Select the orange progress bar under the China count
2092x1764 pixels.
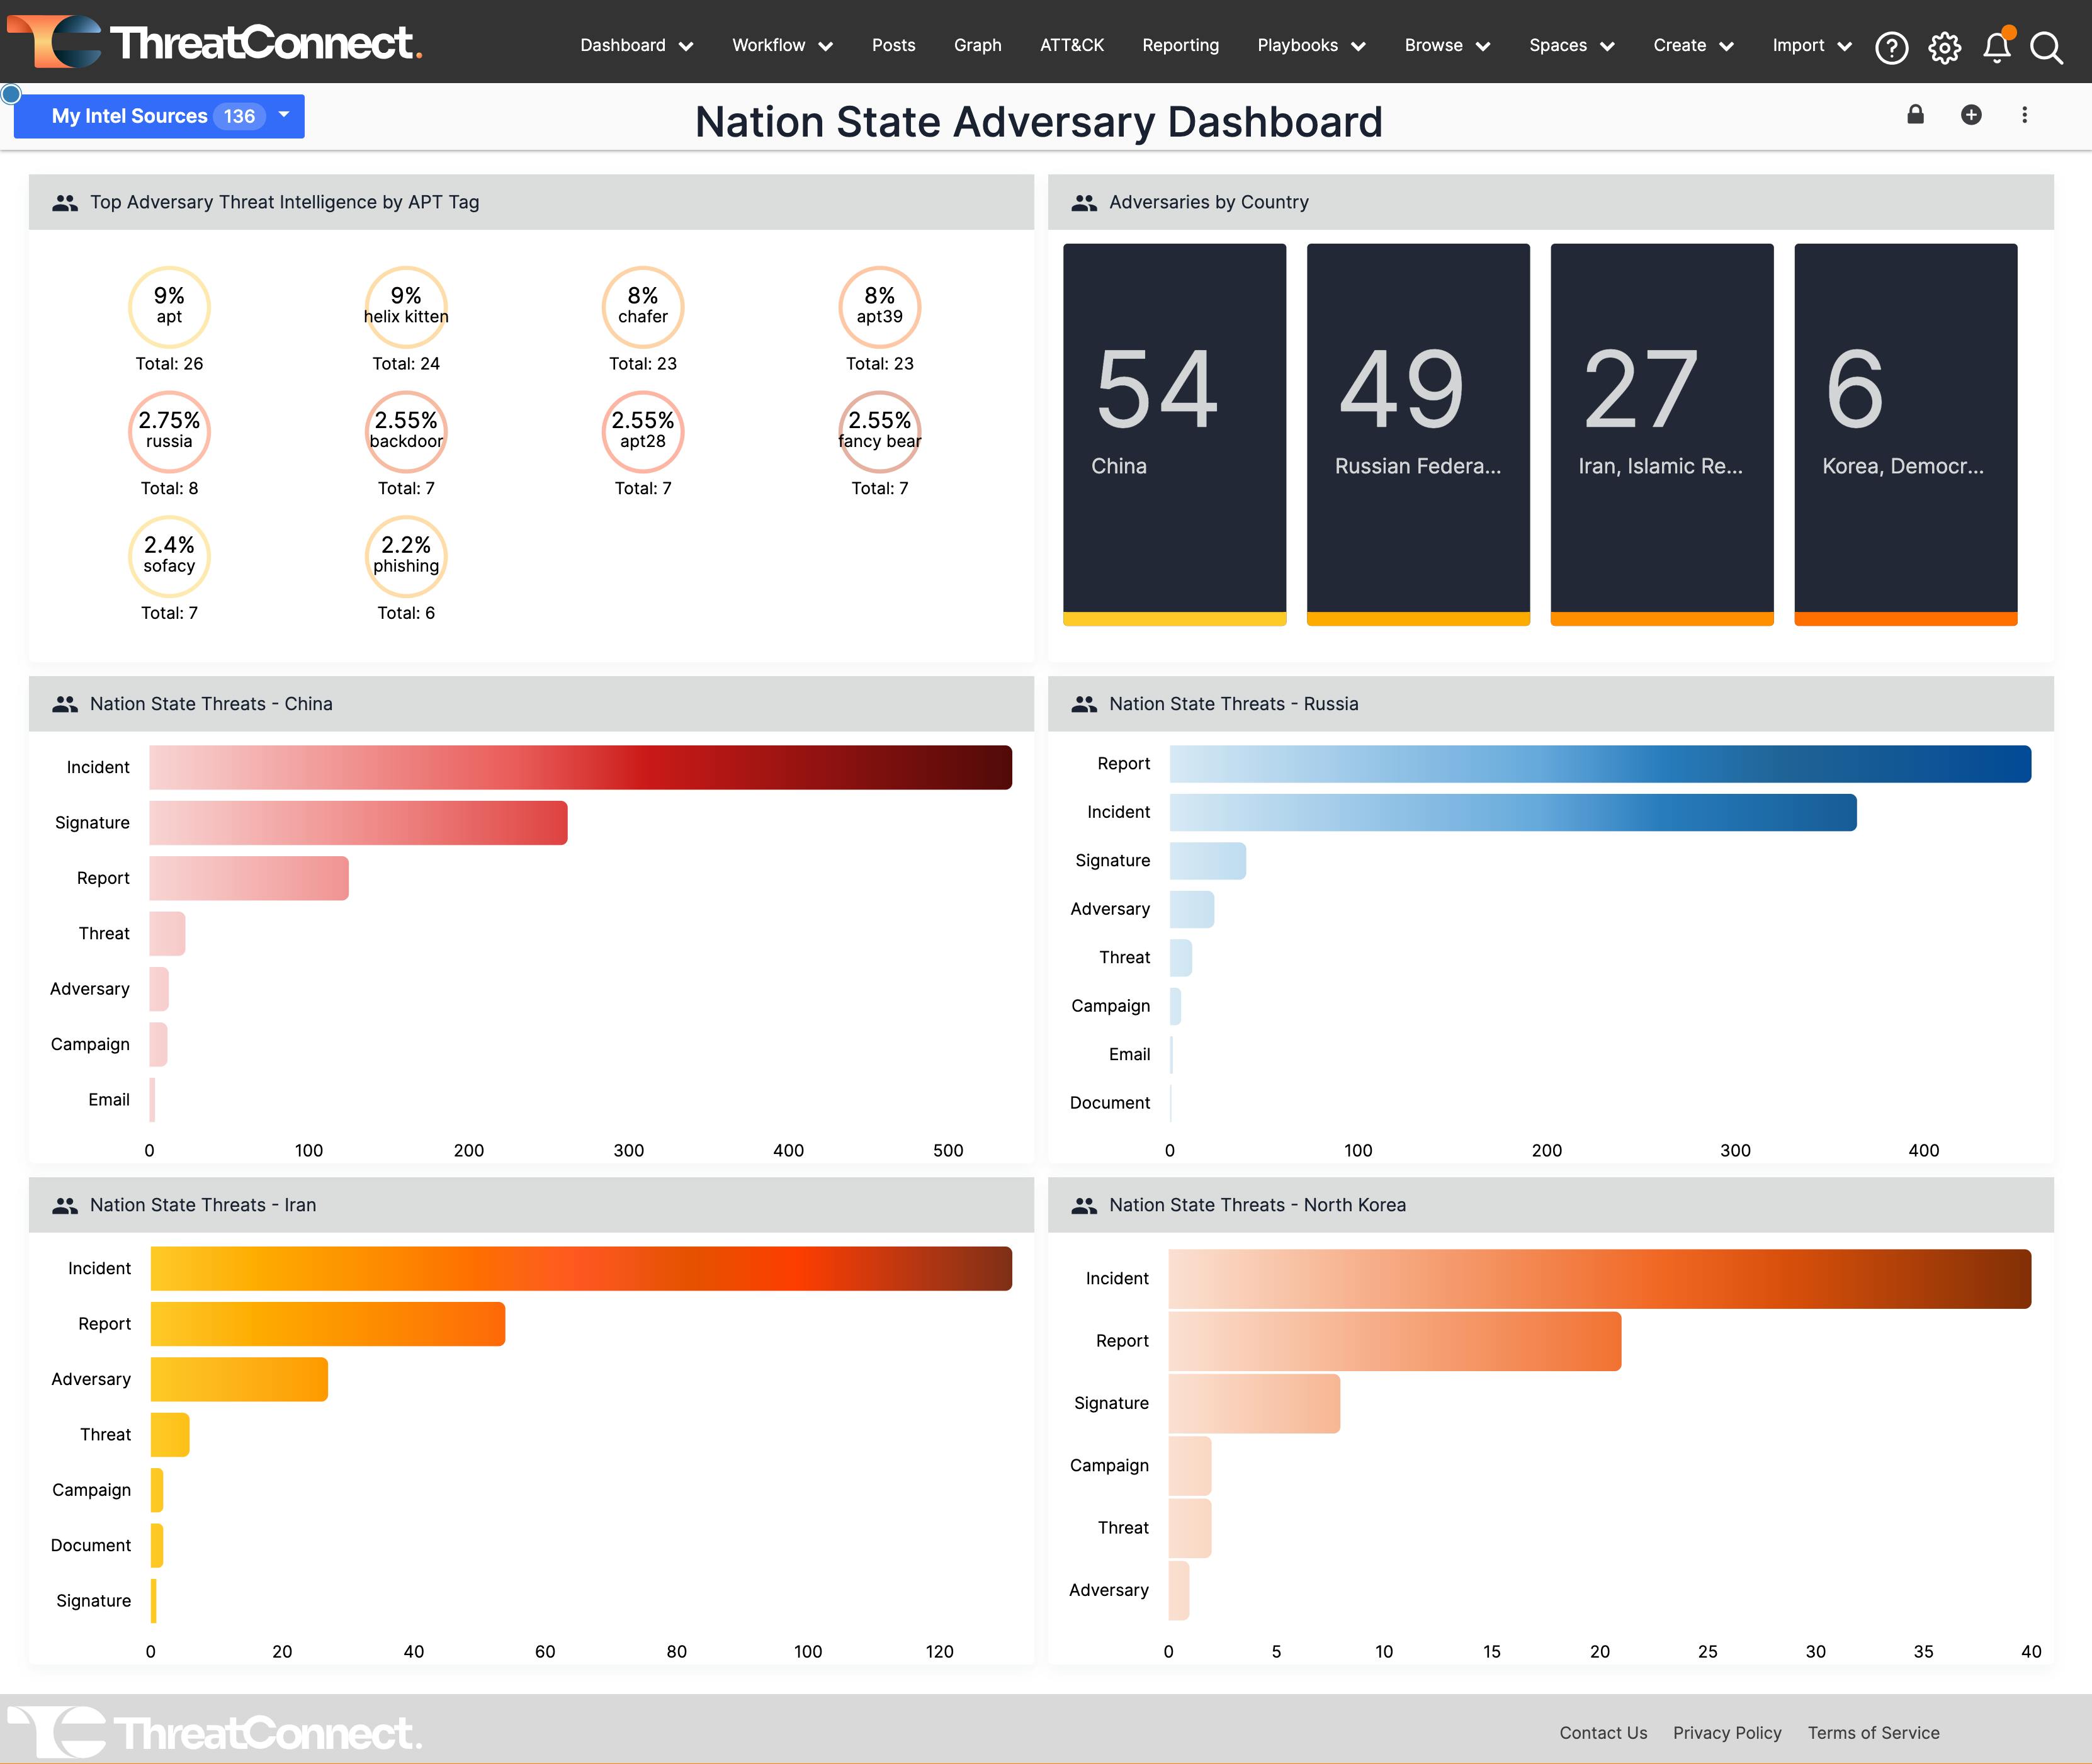1174,620
